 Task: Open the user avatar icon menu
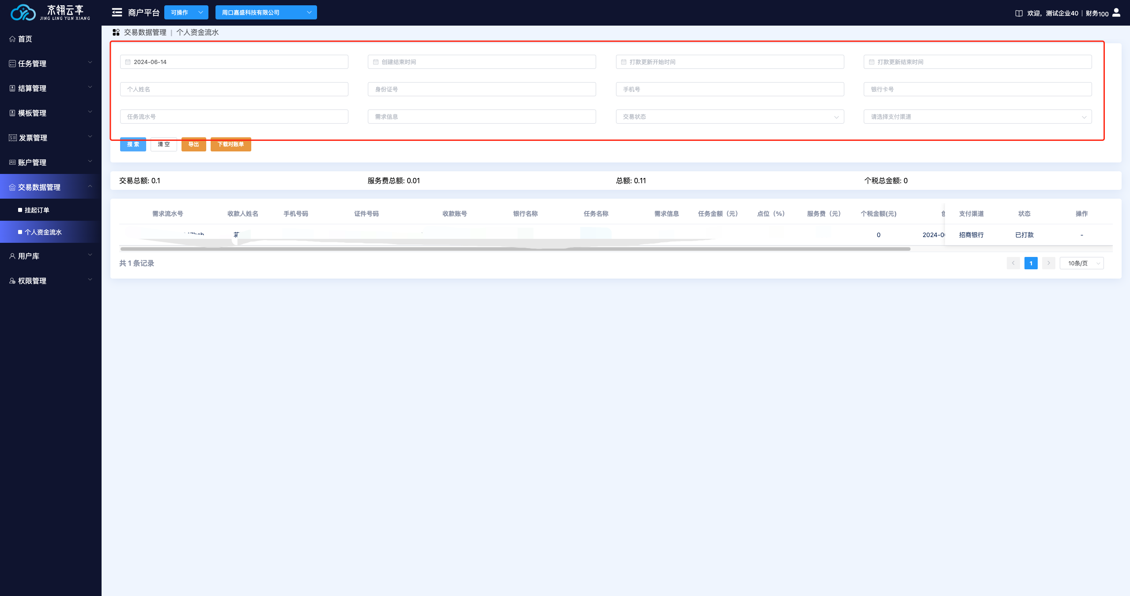pos(1116,12)
